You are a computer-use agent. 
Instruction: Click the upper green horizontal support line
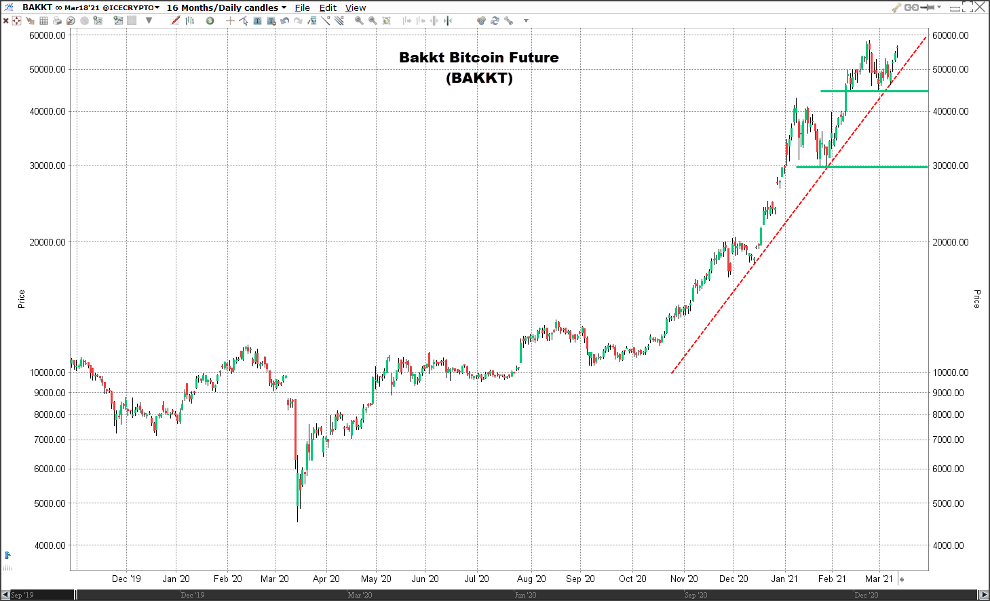pyautogui.click(x=874, y=91)
